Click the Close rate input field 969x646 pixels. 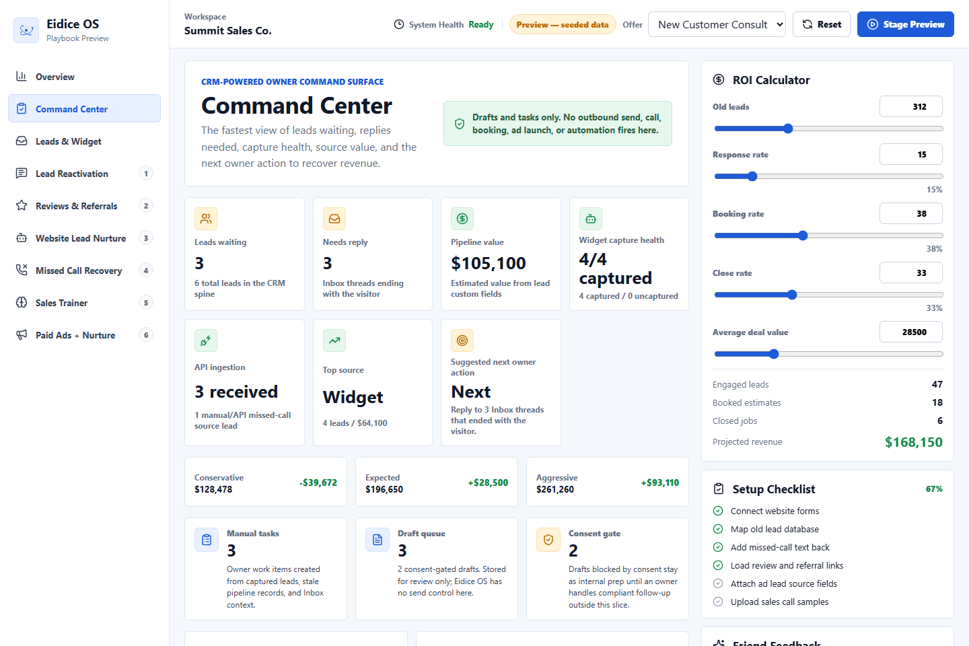(911, 273)
